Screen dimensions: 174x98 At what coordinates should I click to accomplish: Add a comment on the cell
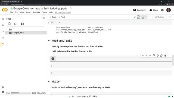tap(154, 56)
